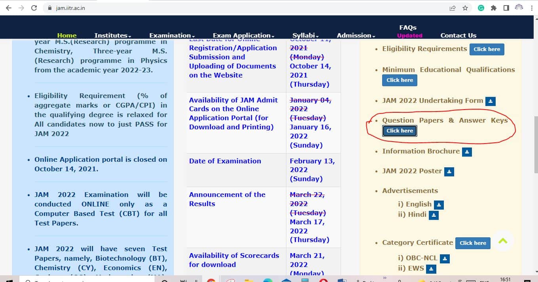Click the "Advertisements" list heading
Screen dimensions: 538x282
click(410, 191)
